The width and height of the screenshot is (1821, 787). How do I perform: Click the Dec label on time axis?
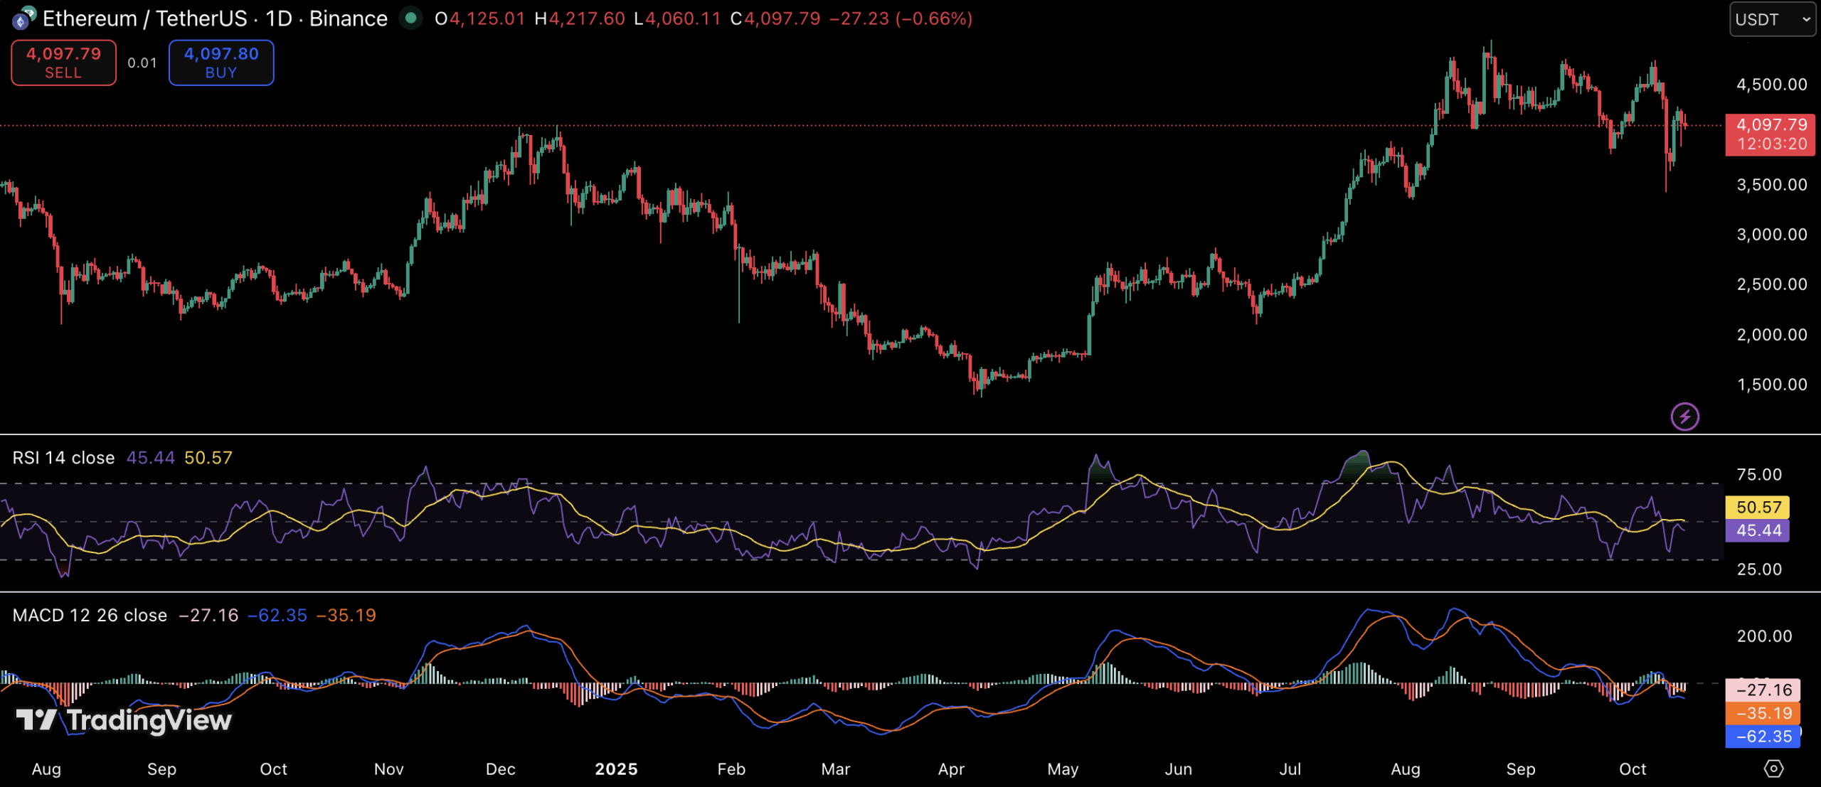(500, 769)
